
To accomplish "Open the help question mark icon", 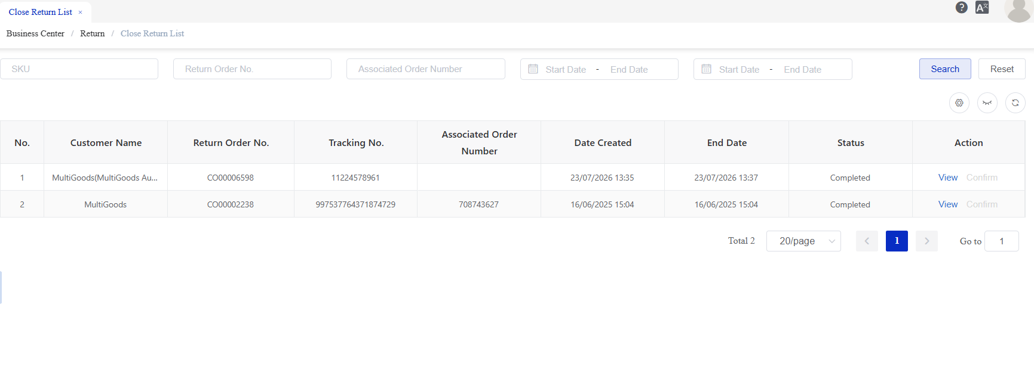I will pyautogui.click(x=961, y=7).
